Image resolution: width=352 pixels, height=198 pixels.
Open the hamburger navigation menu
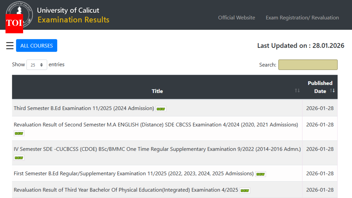[10, 46]
